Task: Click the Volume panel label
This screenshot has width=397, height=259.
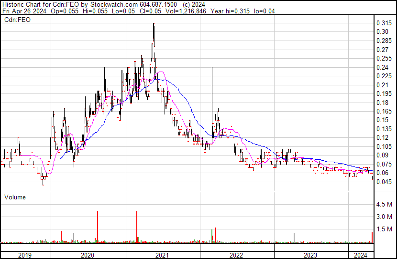Action: [15, 197]
